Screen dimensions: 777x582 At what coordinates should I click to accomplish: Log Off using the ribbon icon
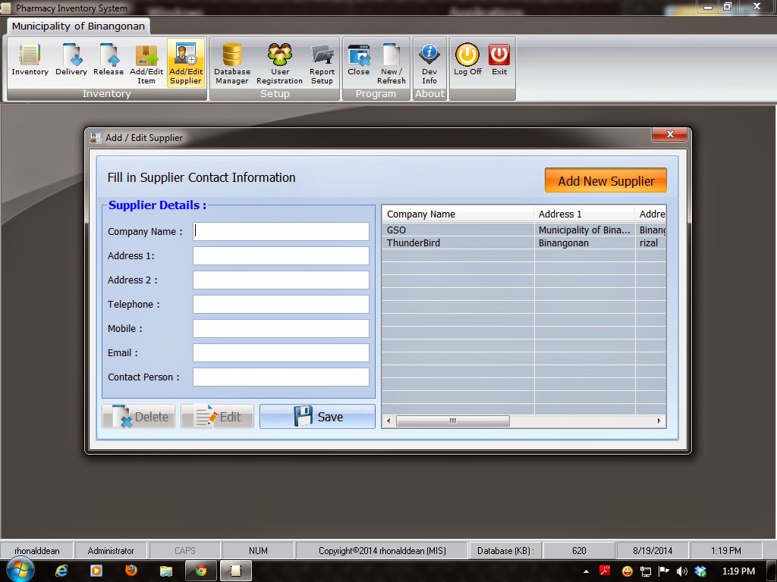(x=467, y=61)
